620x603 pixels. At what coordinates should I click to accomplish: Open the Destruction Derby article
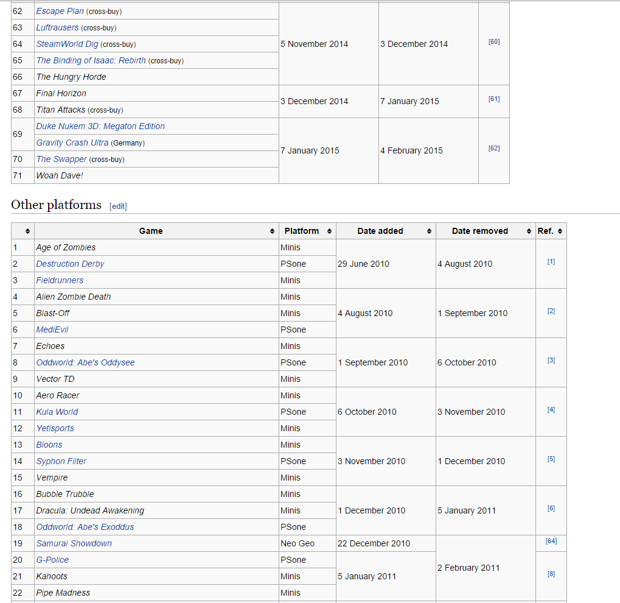click(x=70, y=264)
